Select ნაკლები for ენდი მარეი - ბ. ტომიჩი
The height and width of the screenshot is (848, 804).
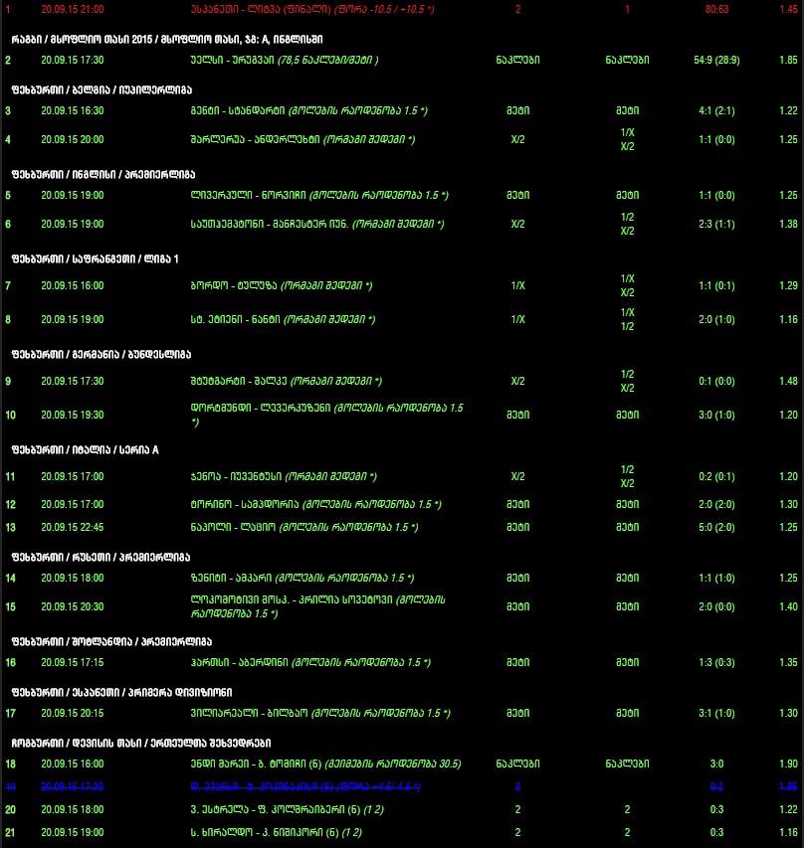[x=517, y=763]
